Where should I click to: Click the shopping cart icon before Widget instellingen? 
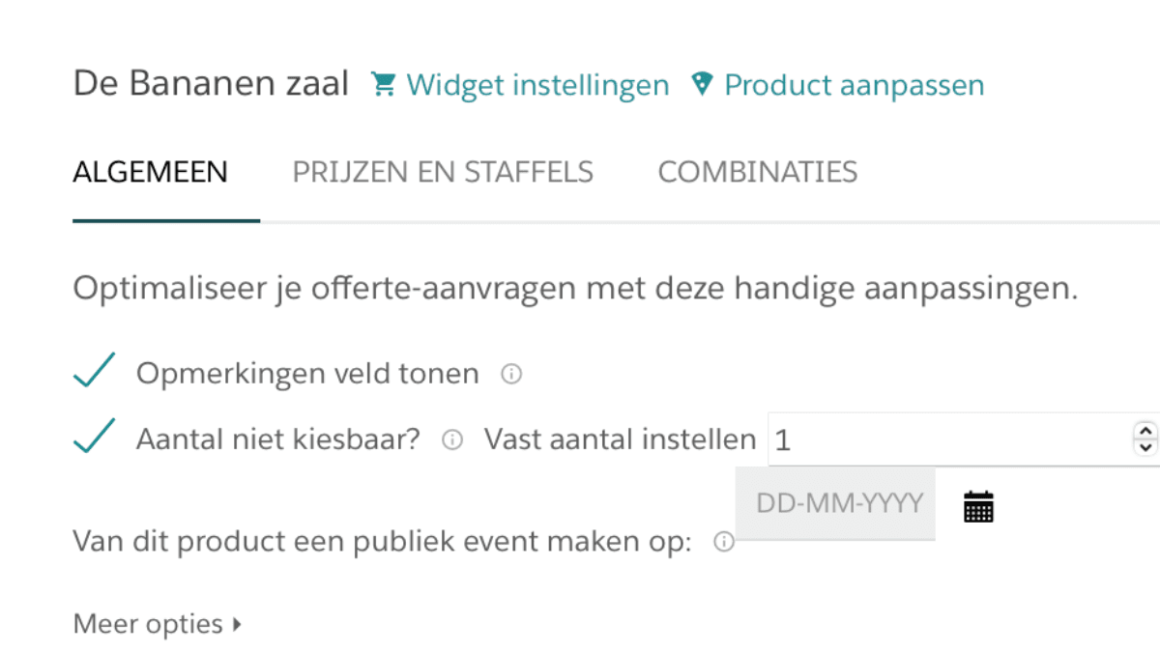[383, 85]
